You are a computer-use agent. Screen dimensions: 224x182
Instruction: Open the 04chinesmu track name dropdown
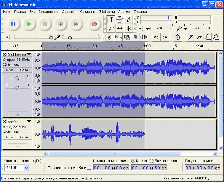coord(29,54)
